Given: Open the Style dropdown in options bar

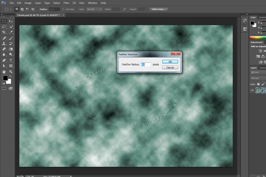Looking at the screenshot, I should [94, 9].
